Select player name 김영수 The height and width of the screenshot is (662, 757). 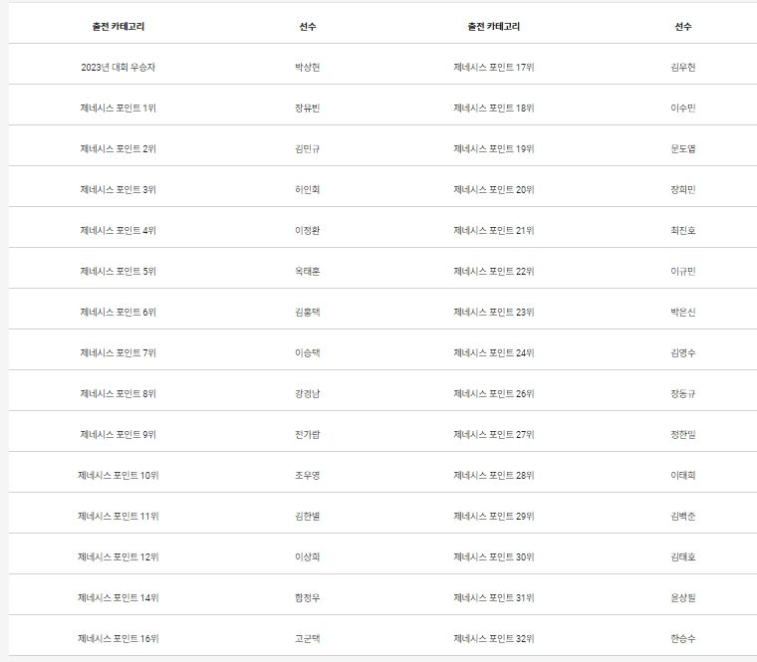(683, 352)
